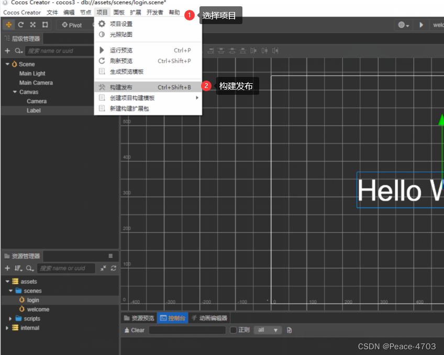Enable the 正则 checkbox in console filter bar
The height and width of the screenshot is (355, 444).
tap(233, 330)
